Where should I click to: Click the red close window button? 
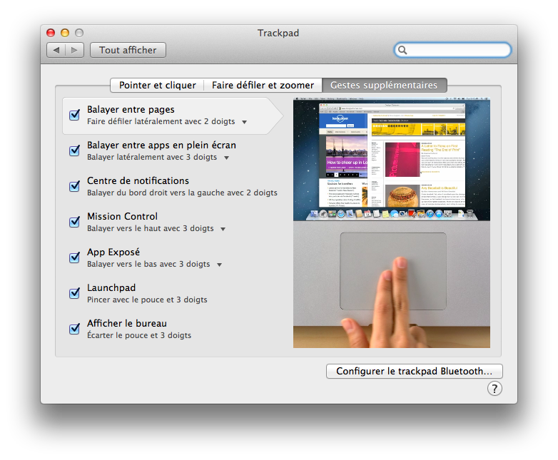(x=51, y=33)
